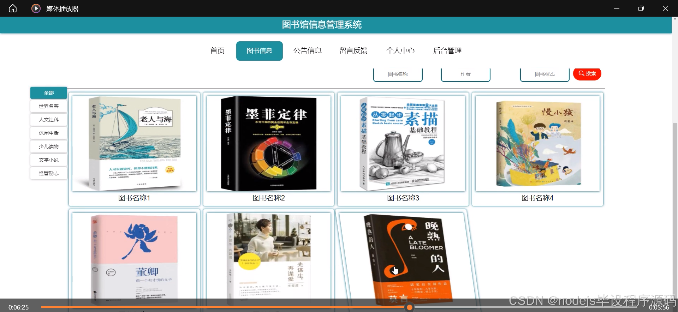
Task: Click the 图书名称2 title text
Action: click(269, 198)
